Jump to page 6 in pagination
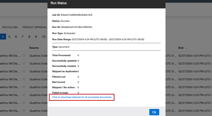This screenshot has height=116, width=212. [x=16, y=37]
